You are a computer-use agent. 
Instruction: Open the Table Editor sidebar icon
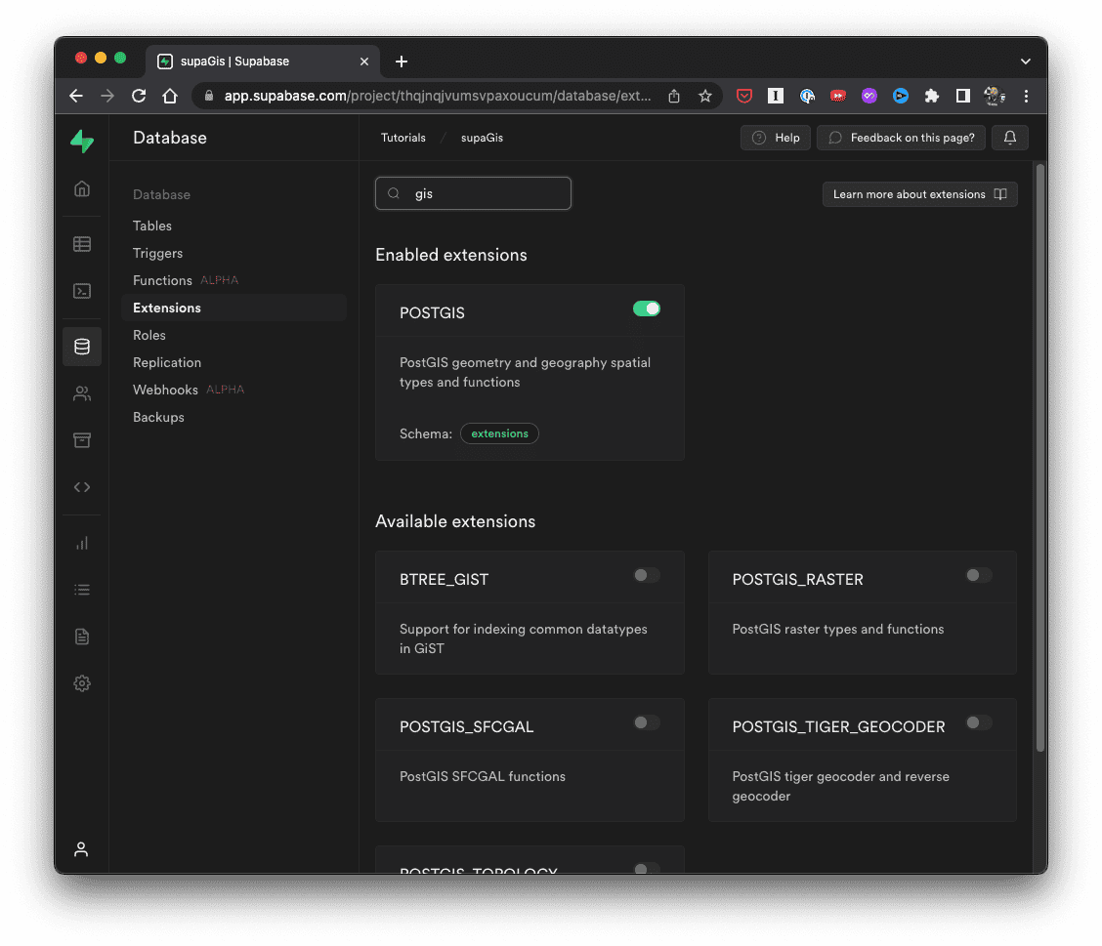82,244
